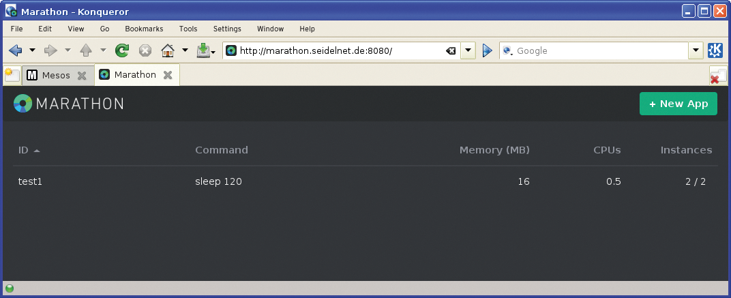The image size is (731, 298).
Task: Close current tab via red X icon
Action: [x=718, y=76]
